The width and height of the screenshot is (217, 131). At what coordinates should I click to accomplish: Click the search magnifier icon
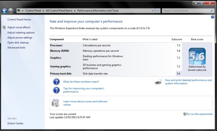[212, 11]
